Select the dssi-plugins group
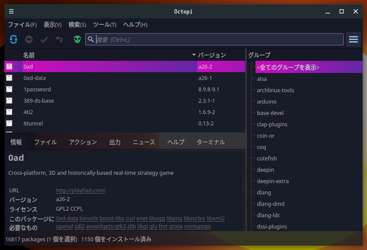The image size is (367, 250). click(272, 226)
